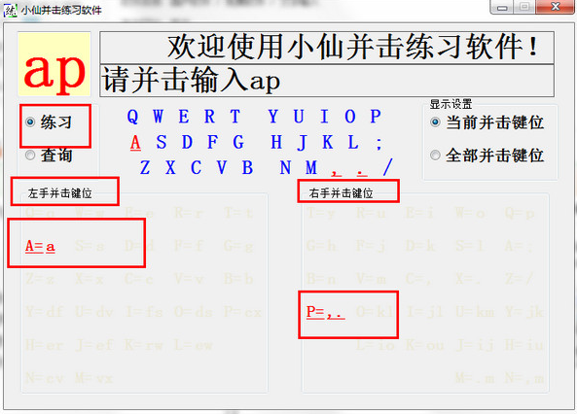Click the E key letter
Image resolution: width=577 pixels, height=414 pixels.
tap(184, 117)
